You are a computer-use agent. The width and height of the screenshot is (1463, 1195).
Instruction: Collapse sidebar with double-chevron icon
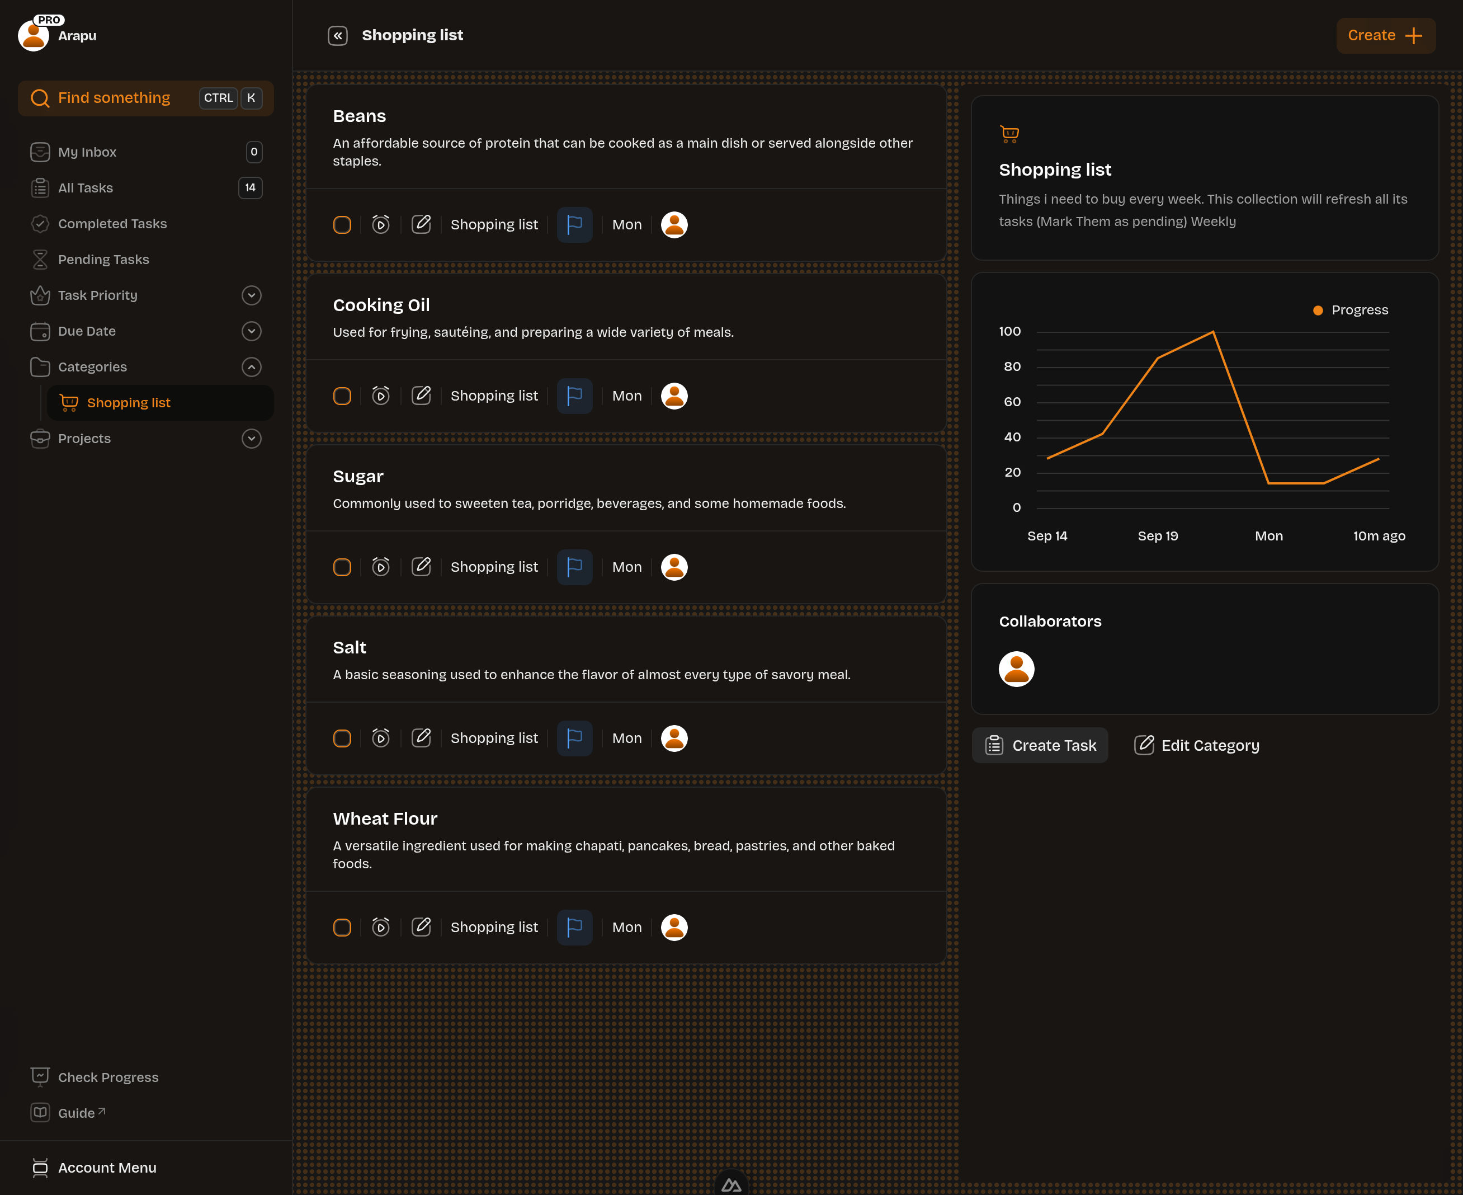(x=337, y=36)
